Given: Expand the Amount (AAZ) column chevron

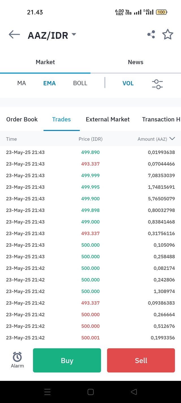Looking at the screenshot, I should [172, 139].
